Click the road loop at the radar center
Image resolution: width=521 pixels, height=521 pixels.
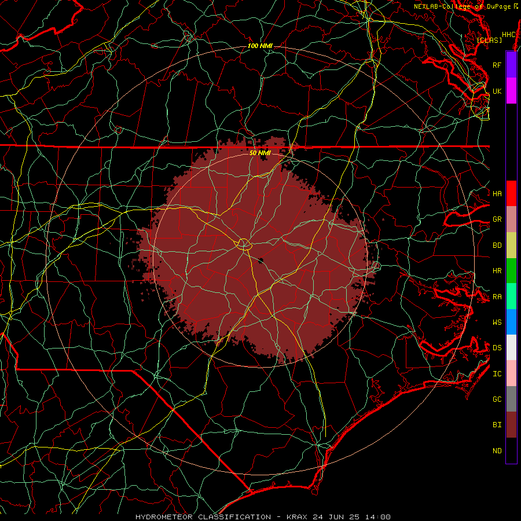coord(244,244)
